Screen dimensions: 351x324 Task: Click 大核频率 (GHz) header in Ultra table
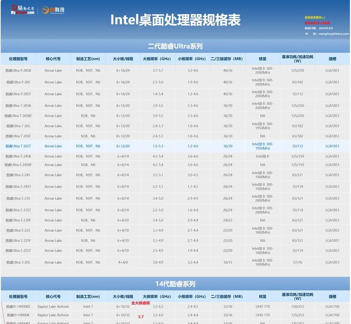click(x=157, y=59)
